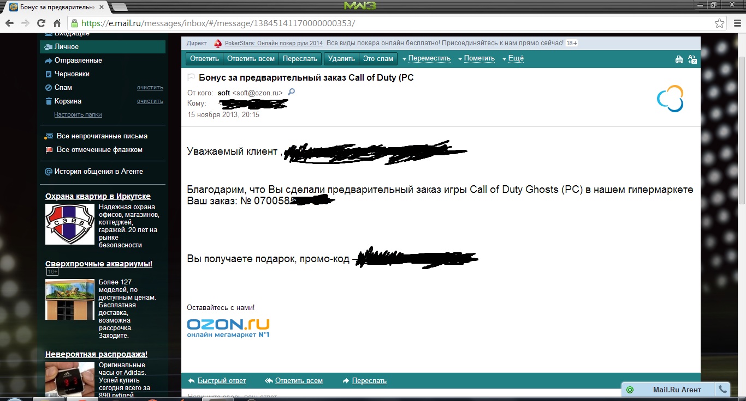Mark message with Это спам button
Image resolution: width=746 pixels, height=401 pixels.
pyautogui.click(x=378, y=59)
